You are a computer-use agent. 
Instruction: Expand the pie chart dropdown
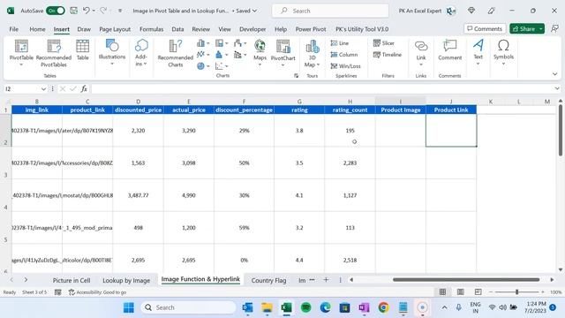point(208,66)
